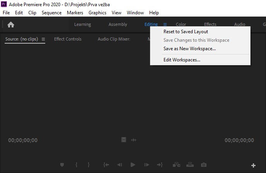
Task: Switch to the Learning workspace
Action: (82, 25)
